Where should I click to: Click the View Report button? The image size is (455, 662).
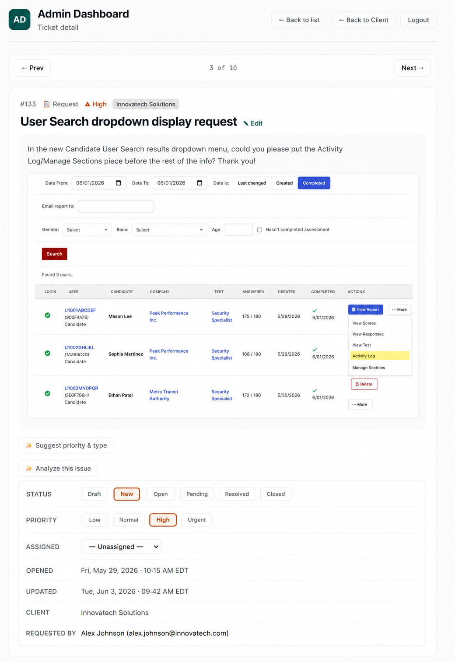(x=366, y=309)
